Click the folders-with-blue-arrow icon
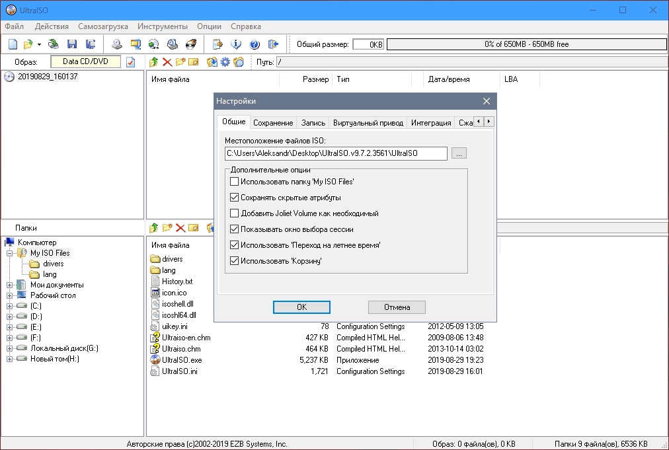 coord(212,62)
